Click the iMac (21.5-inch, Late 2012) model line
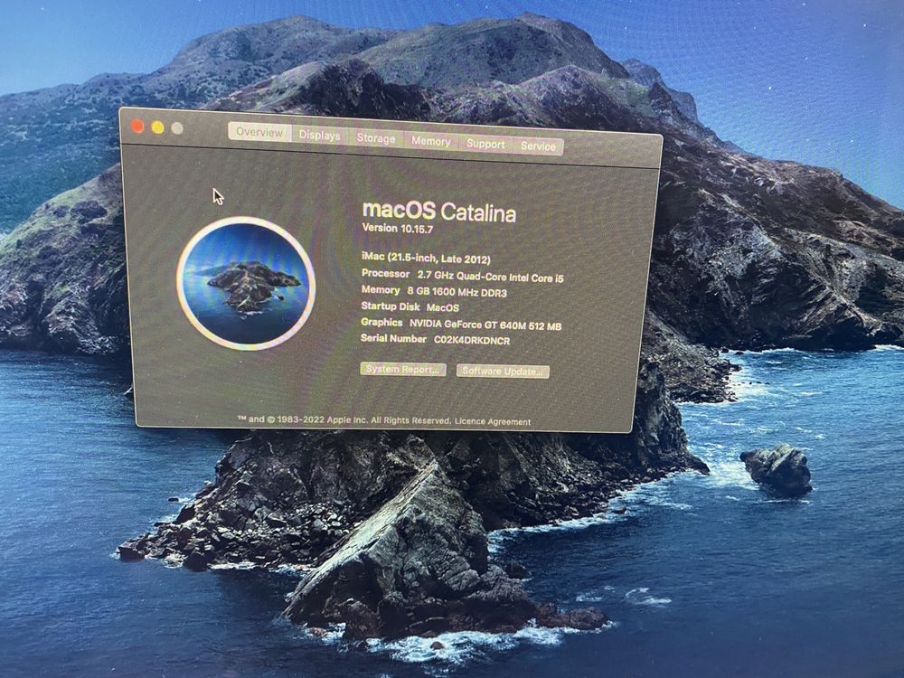The width and height of the screenshot is (904, 678). coord(426,259)
